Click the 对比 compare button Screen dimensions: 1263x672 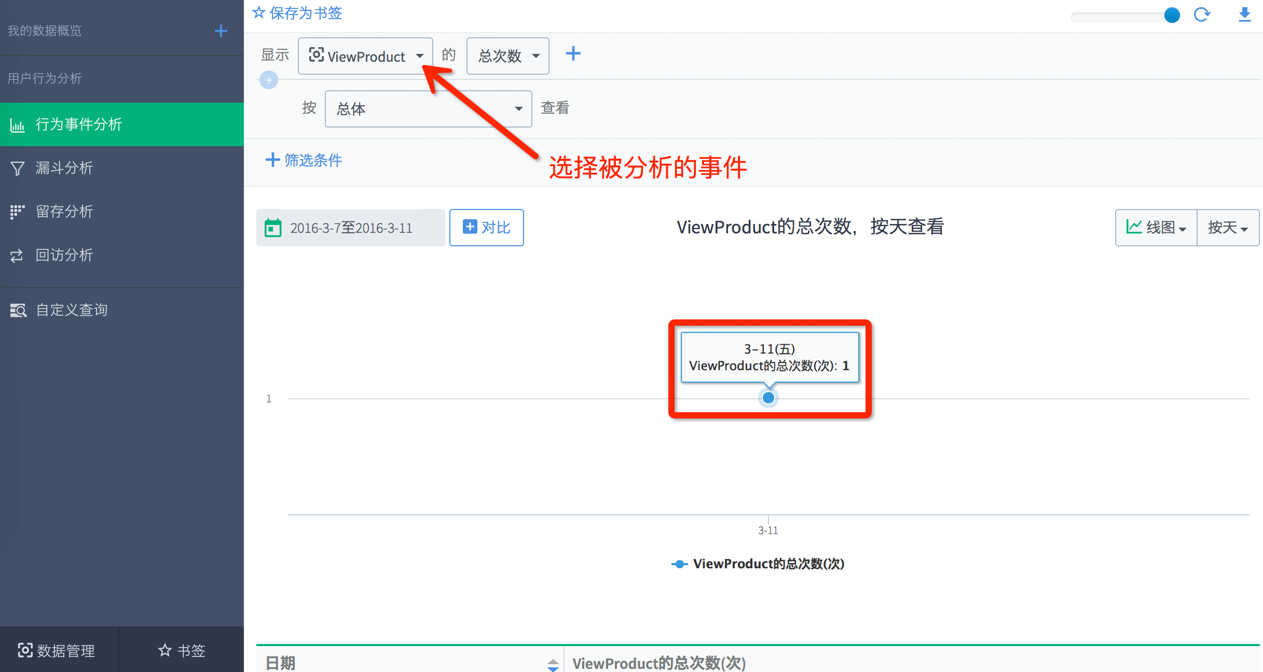pos(486,228)
